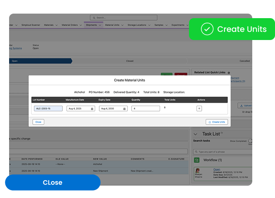Click the add row plus icon

click(x=199, y=108)
